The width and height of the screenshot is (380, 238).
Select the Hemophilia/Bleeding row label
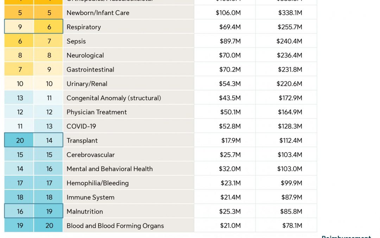pyautogui.click(x=97, y=183)
